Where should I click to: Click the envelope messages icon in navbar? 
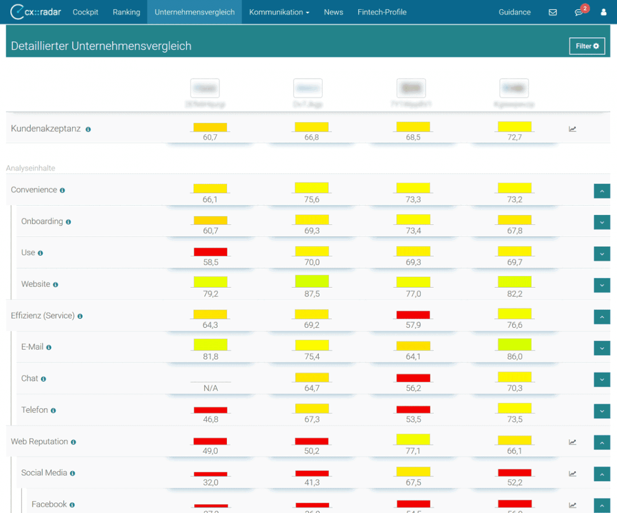pyautogui.click(x=552, y=12)
